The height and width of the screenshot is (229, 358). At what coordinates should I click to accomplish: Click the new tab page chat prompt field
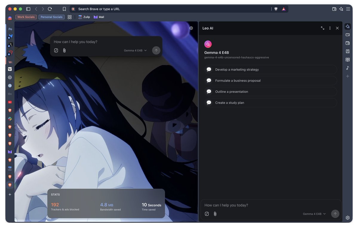[106, 42]
